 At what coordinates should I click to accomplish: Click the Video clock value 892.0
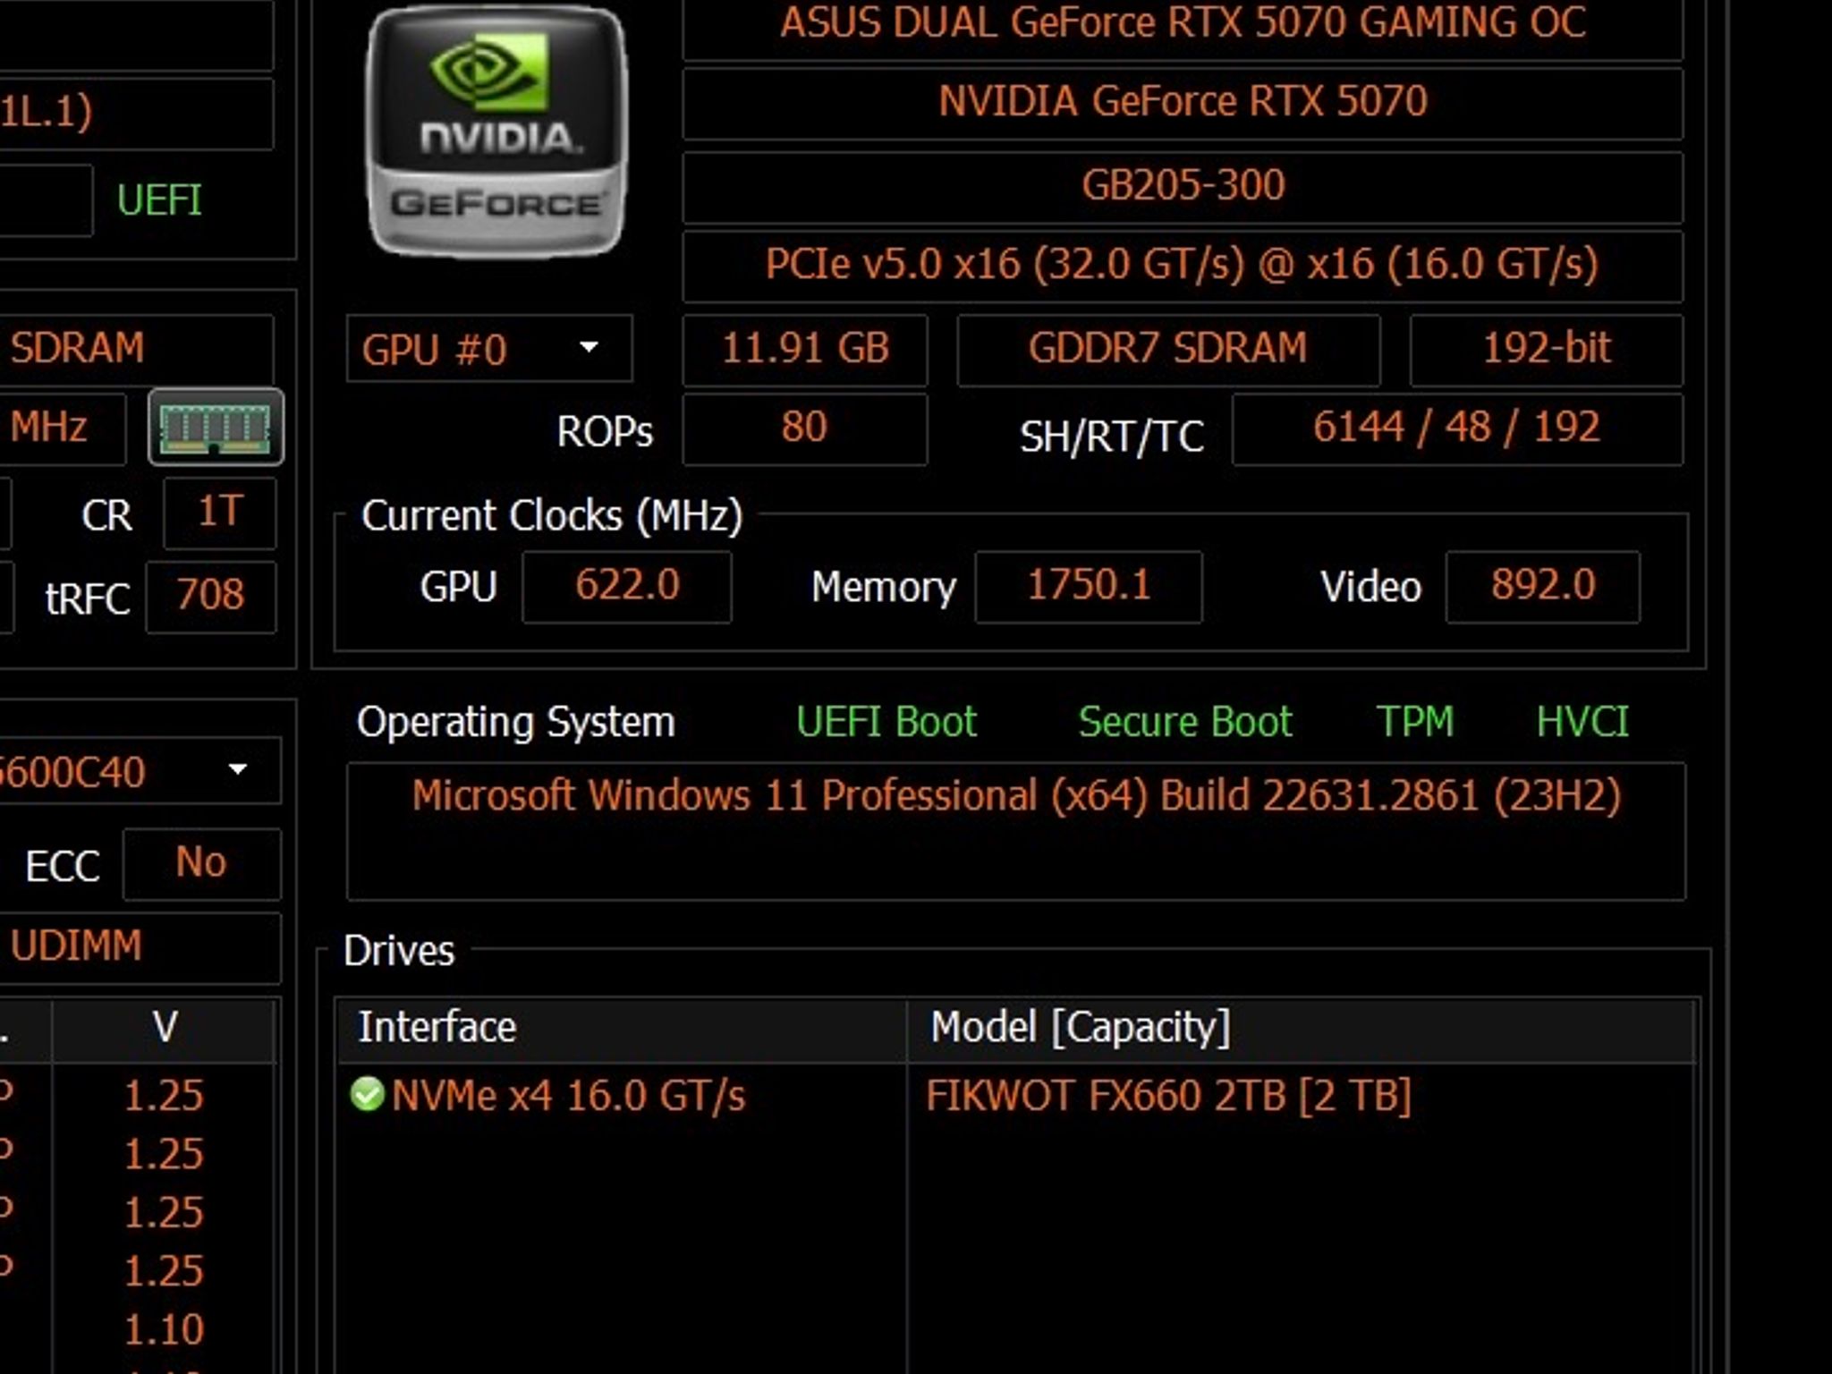[x=1543, y=587]
